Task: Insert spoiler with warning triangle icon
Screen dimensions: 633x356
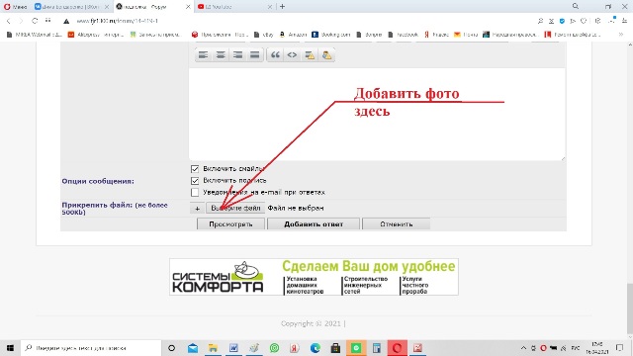Action: [x=310, y=55]
